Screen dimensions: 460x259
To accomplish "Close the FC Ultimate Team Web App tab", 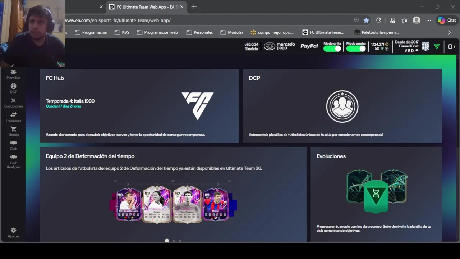I will tap(182, 7).
